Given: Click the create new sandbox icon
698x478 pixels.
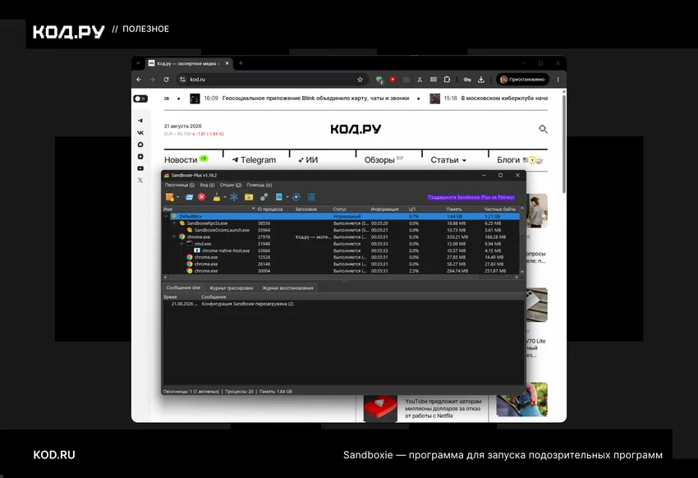Looking at the screenshot, I should [x=170, y=197].
